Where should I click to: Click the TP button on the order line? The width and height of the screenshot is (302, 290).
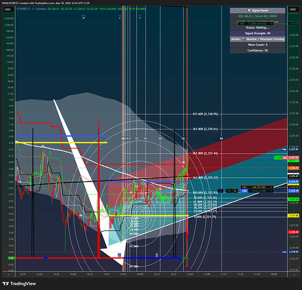[x=229, y=191]
